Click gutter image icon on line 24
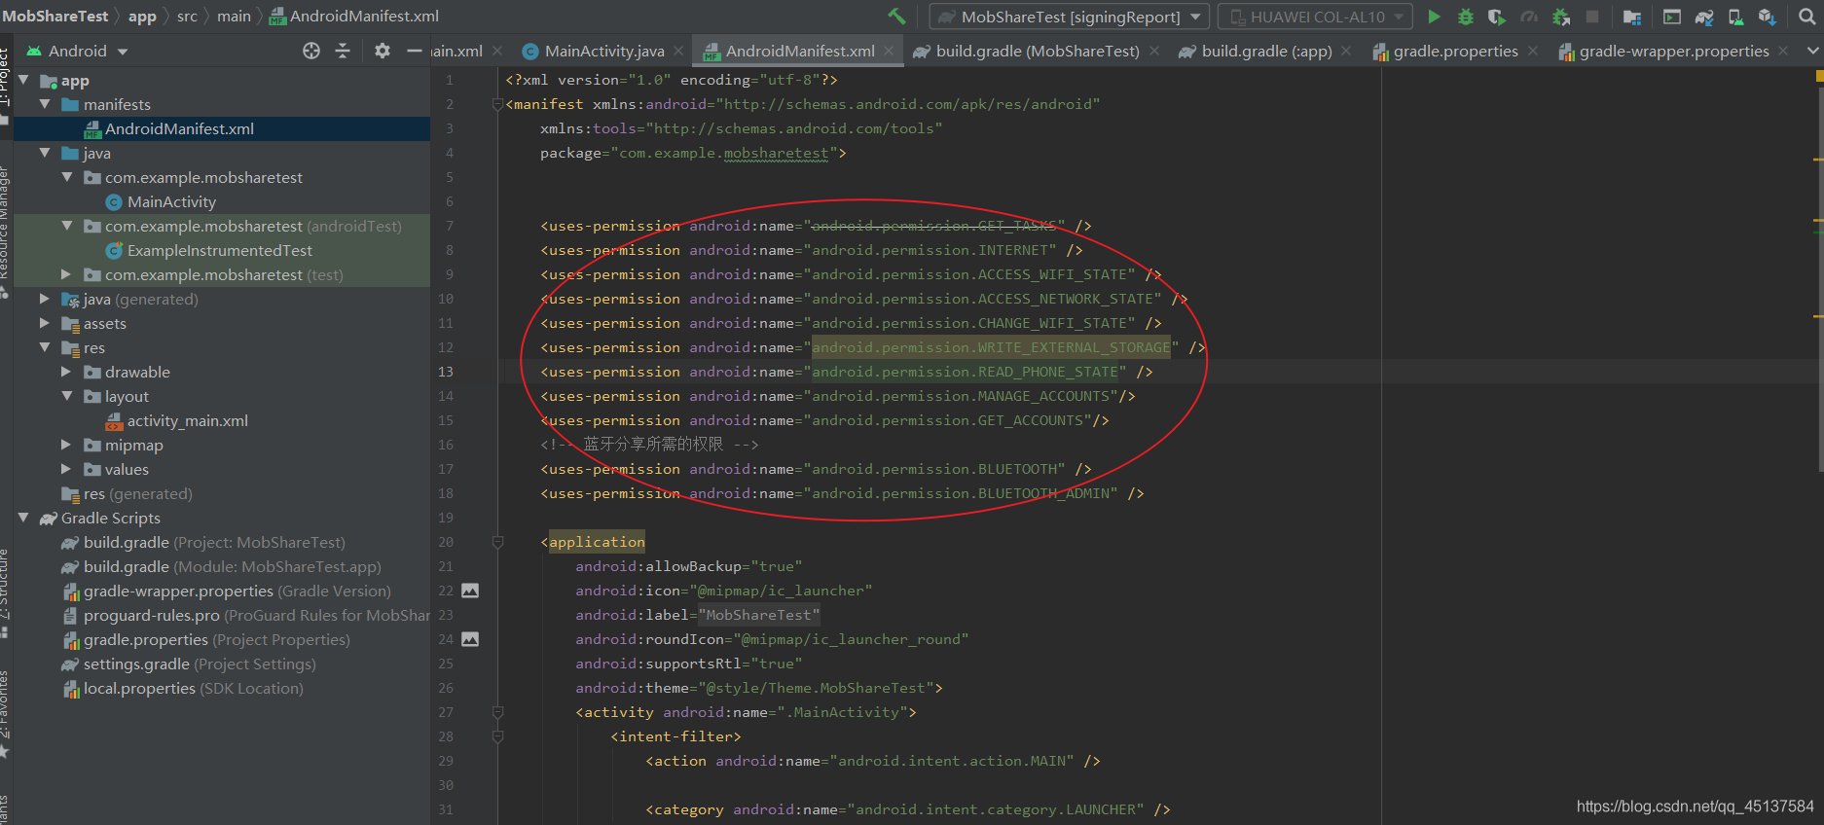 [470, 639]
